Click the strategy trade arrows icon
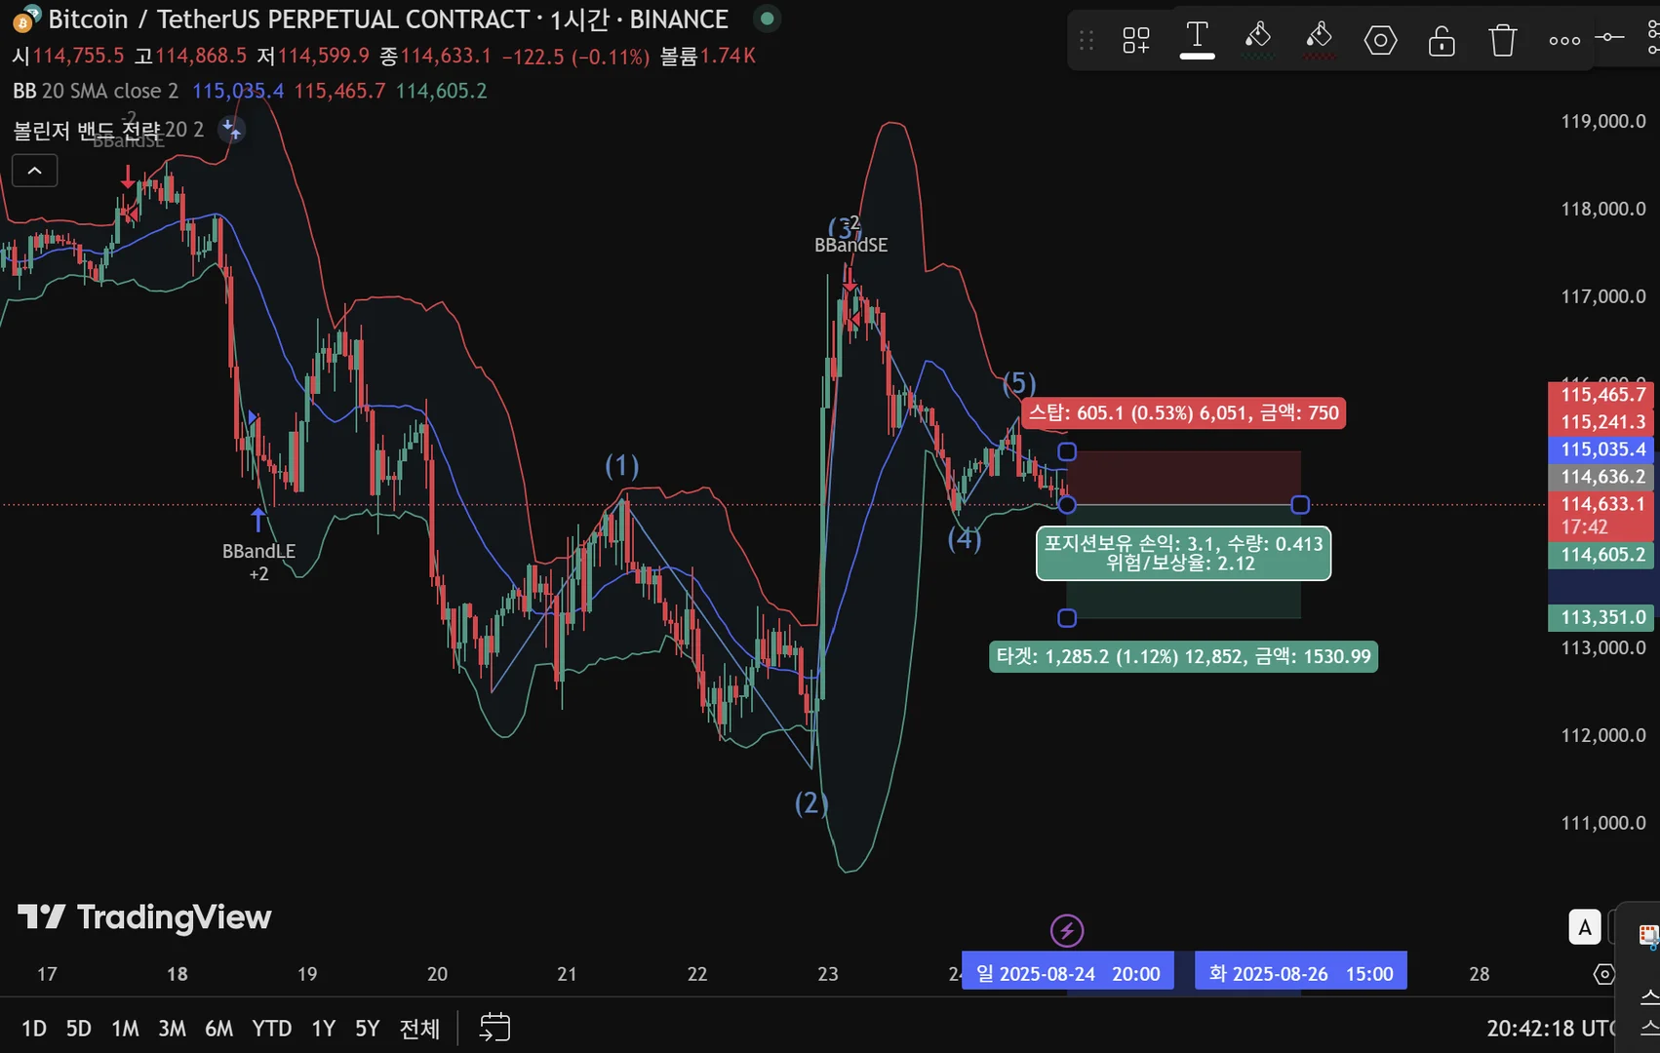The width and height of the screenshot is (1660, 1053). point(231,129)
